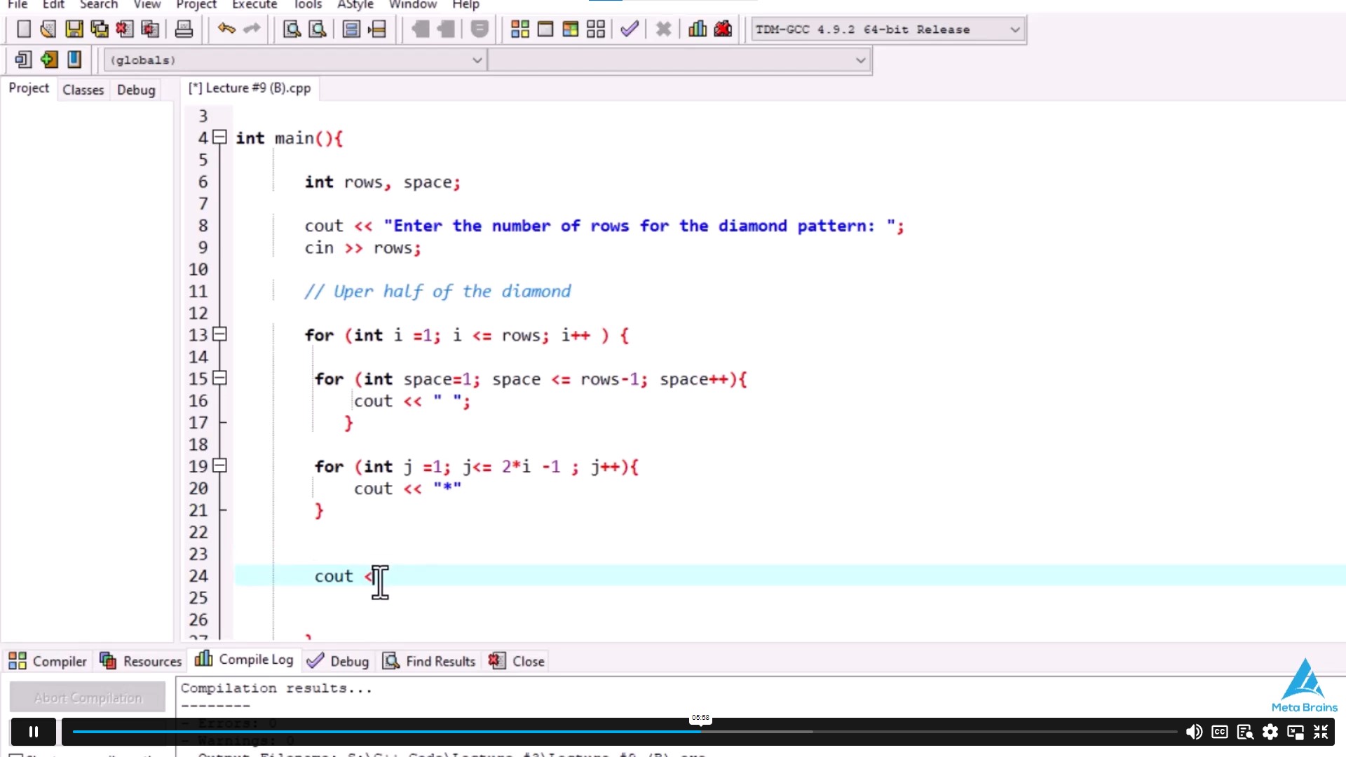The image size is (1346, 757).
Task: Drag the video progress bar slider
Action: click(699, 731)
